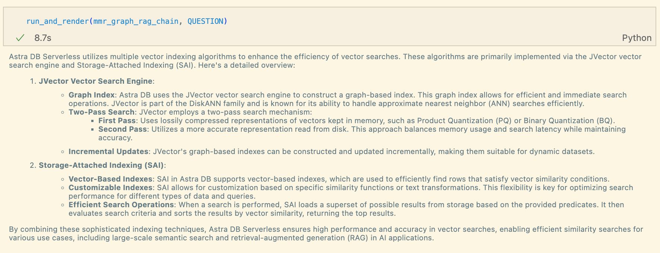The width and height of the screenshot is (660, 253).
Task: Click the green success checkmark icon
Action: 20,38
